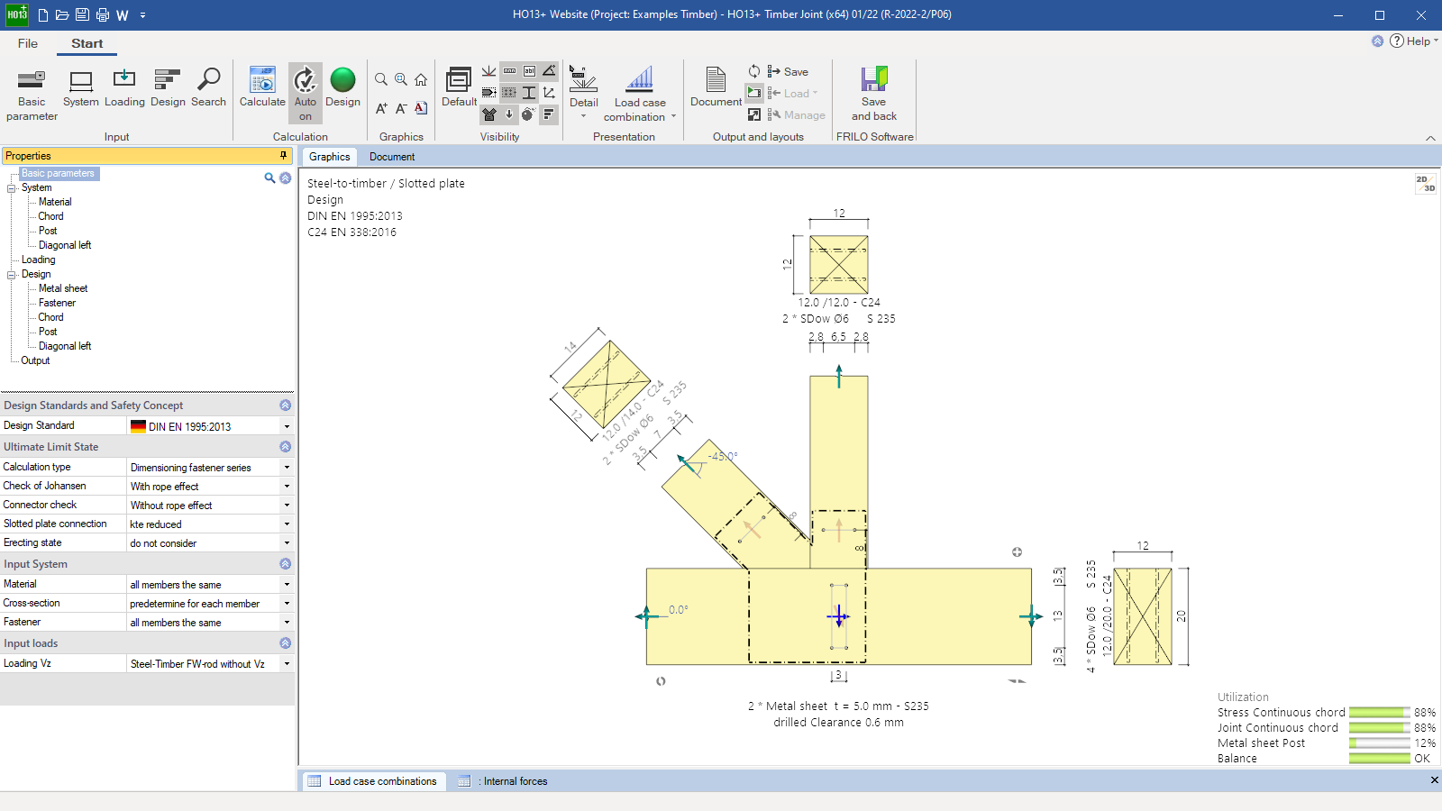Click the bomb icon in Visibility
This screenshot has height=811, width=1442.
coord(529,114)
